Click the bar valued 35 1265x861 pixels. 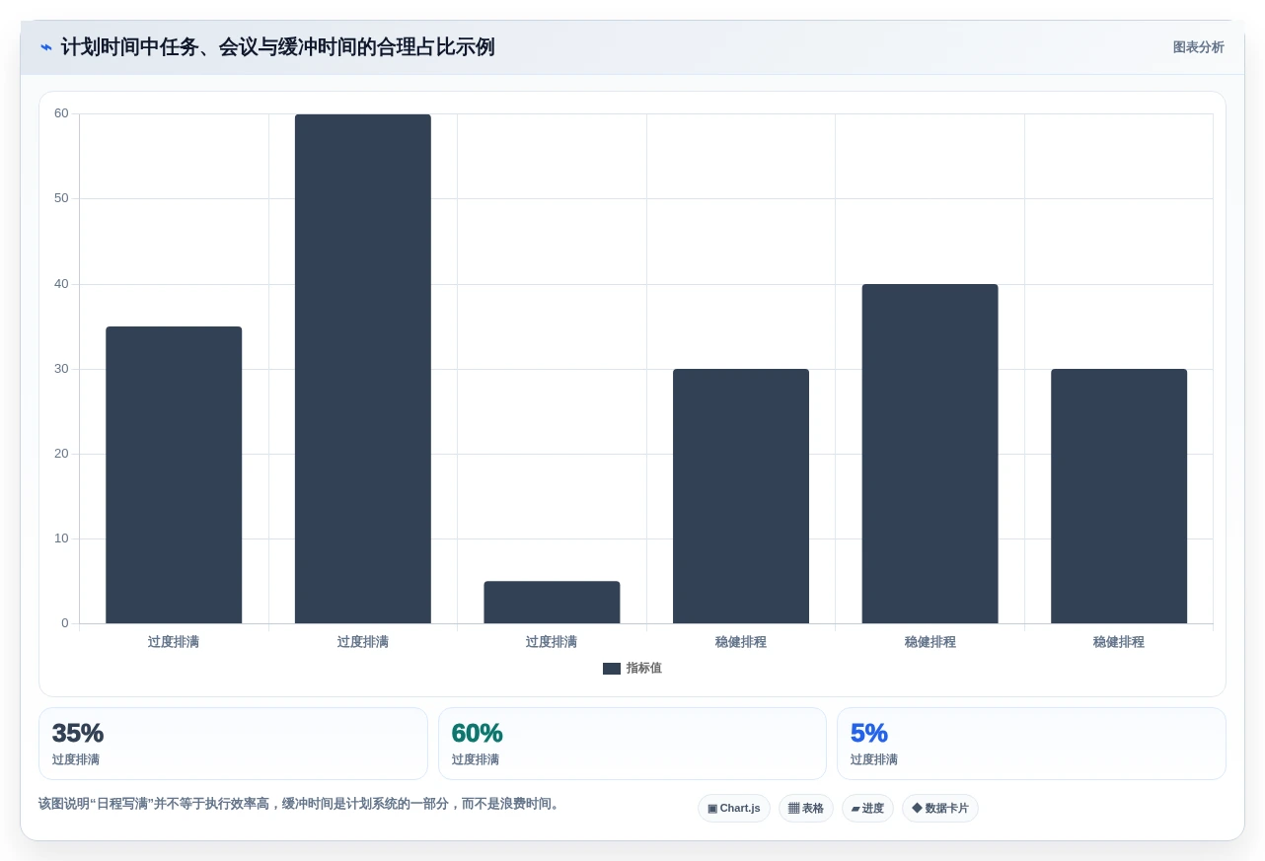[174, 475]
